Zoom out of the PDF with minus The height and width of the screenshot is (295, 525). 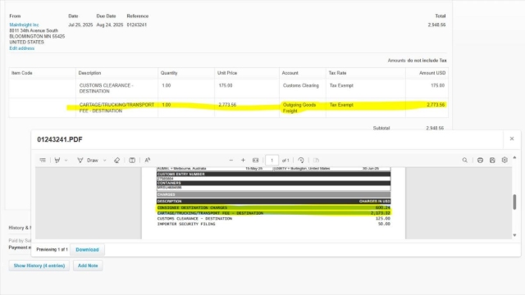click(x=231, y=161)
